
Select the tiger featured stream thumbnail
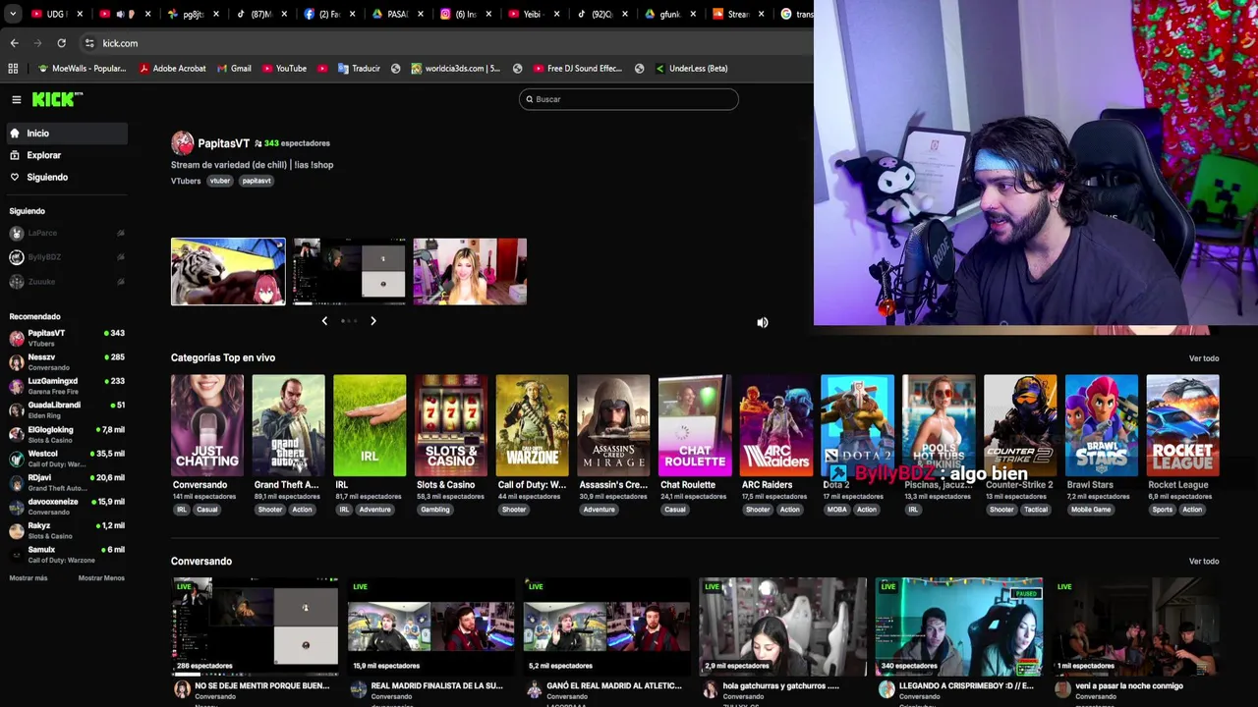pyautogui.click(x=228, y=271)
